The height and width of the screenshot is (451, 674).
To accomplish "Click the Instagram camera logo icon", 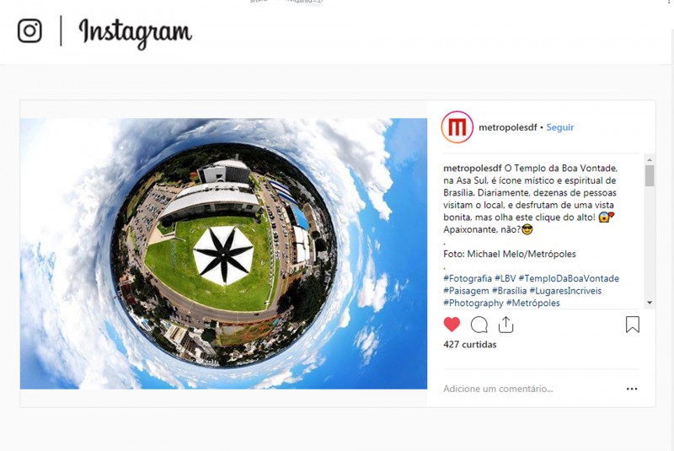I will 29,31.
